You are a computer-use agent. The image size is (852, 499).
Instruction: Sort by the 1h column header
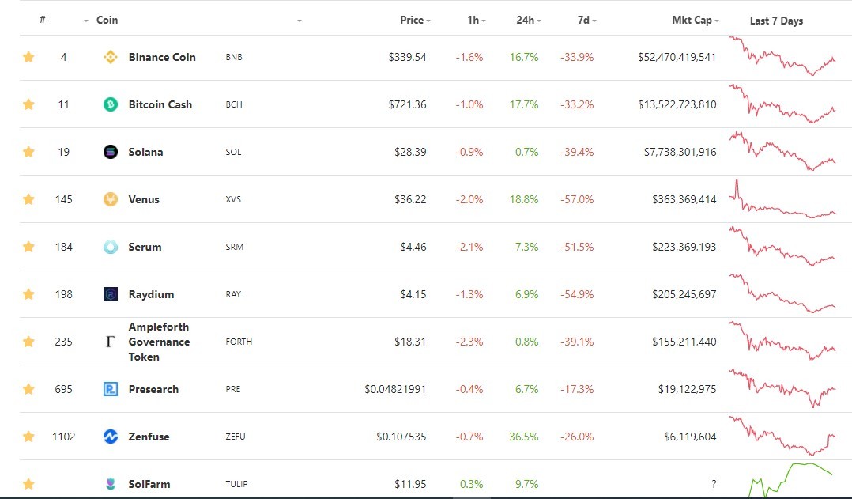pos(477,20)
